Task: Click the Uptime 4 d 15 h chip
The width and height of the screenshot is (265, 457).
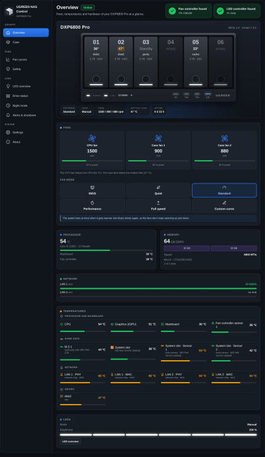Action: click(159, 110)
